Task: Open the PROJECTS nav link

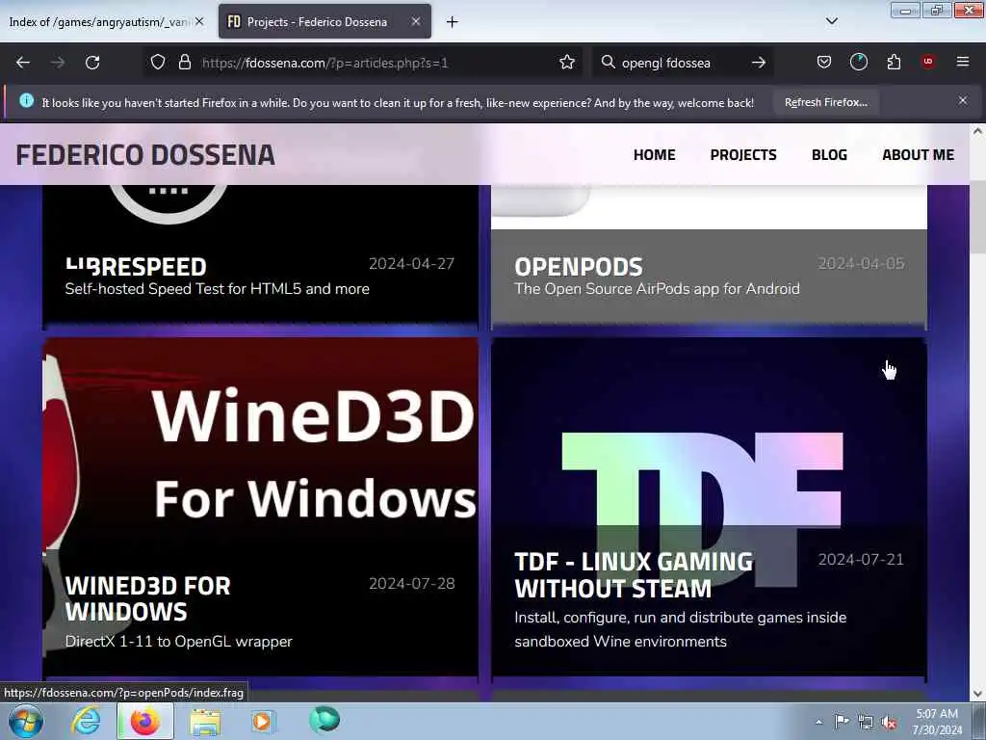Action: click(743, 155)
